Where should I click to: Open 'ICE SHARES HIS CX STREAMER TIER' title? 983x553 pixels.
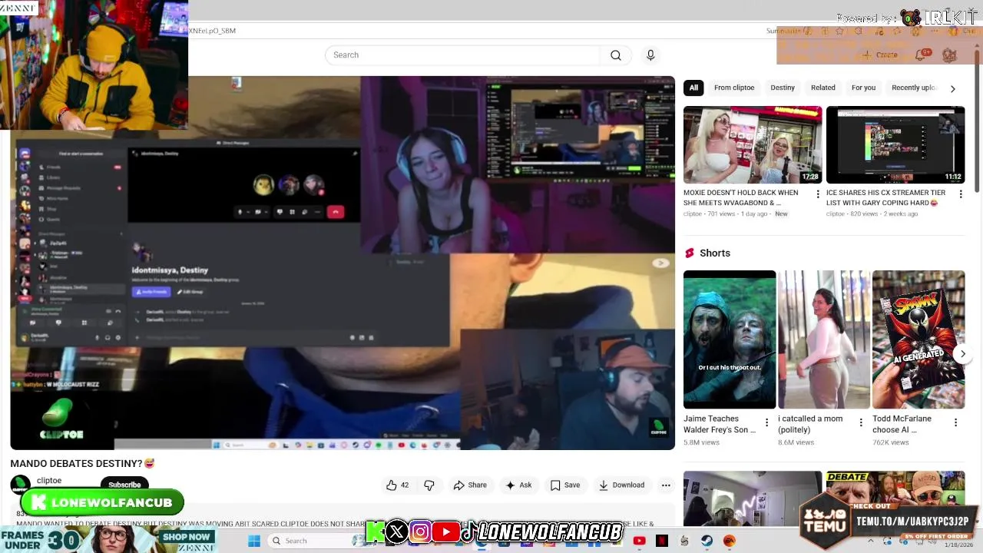pyautogui.click(x=886, y=197)
